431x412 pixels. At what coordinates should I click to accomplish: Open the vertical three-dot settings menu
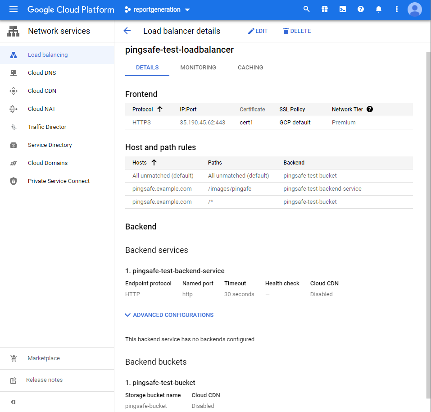[397, 9]
